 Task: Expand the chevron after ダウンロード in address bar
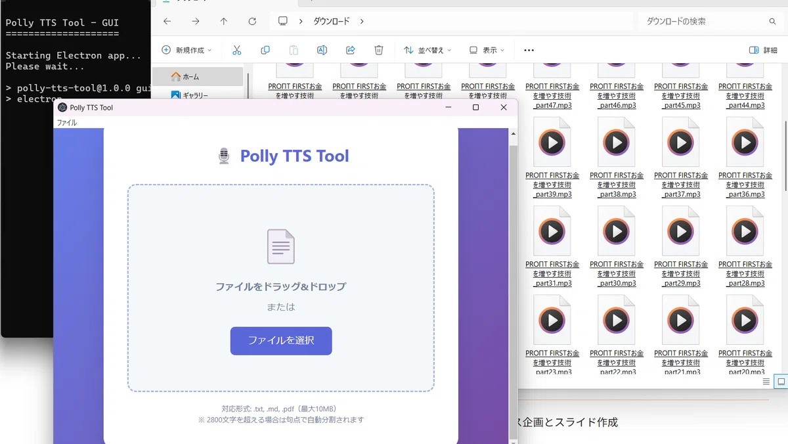362,21
